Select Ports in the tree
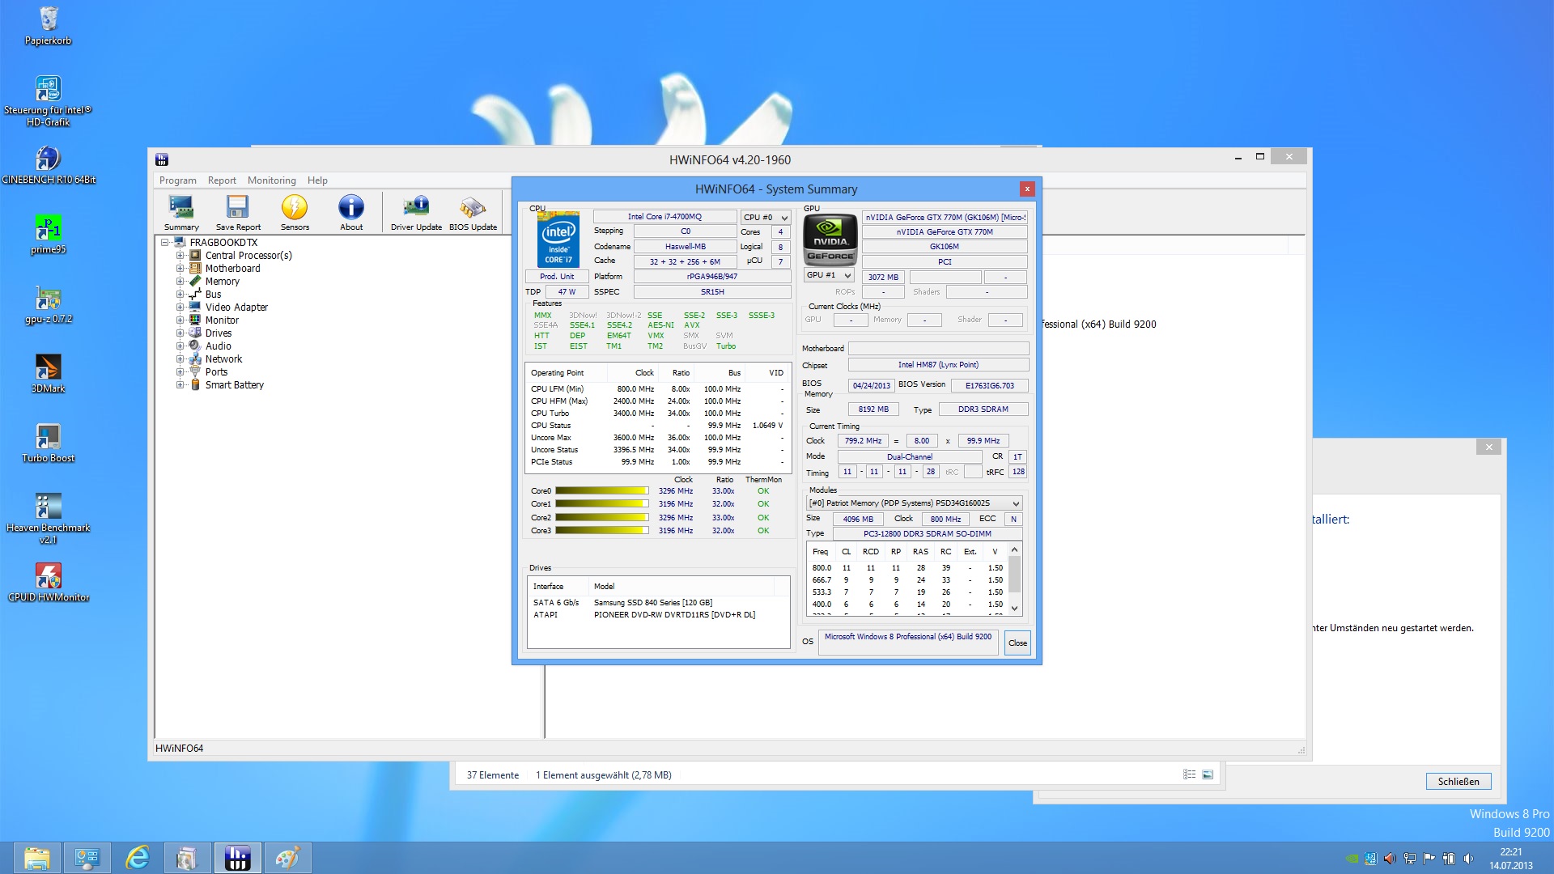1554x874 pixels. pyautogui.click(x=216, y=372)
